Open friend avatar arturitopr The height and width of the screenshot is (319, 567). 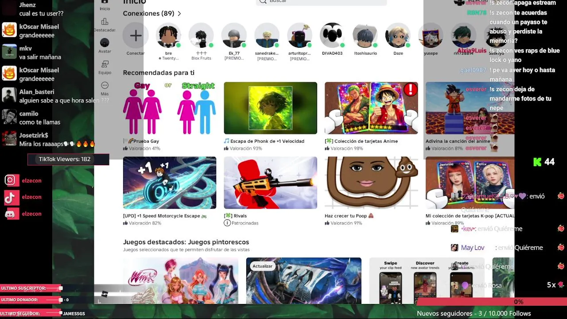299,35
